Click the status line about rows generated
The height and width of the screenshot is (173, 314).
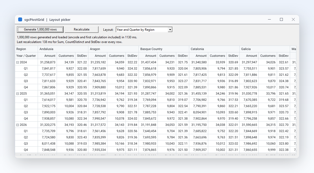pyautogui.click(x=77, y=37)
